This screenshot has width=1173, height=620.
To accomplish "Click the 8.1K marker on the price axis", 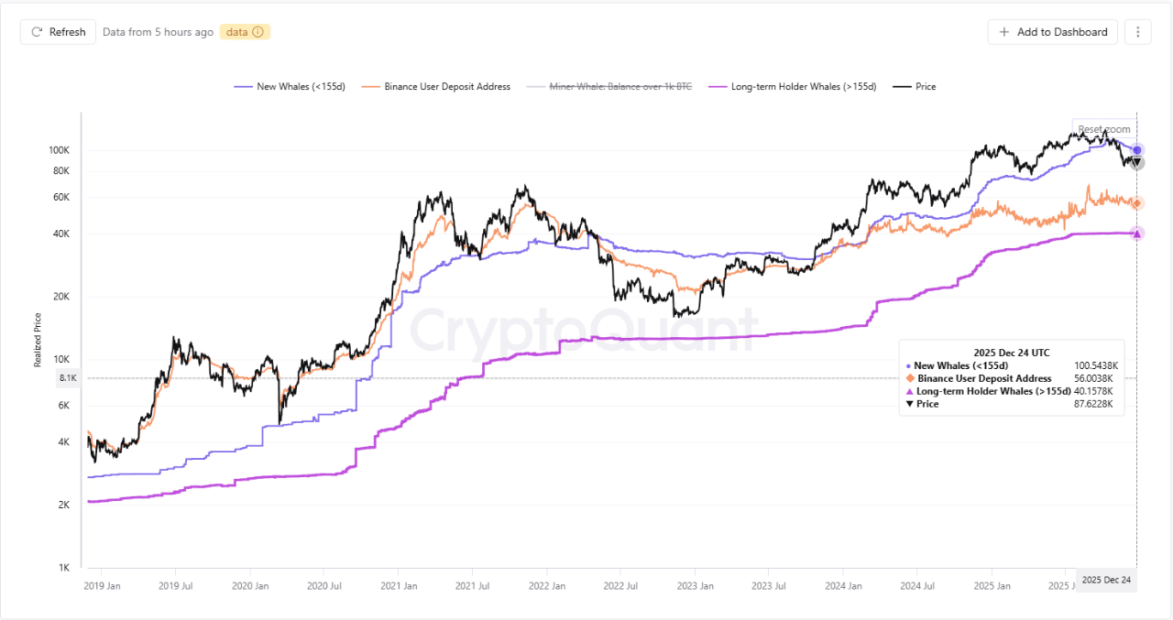I will 67,377.
